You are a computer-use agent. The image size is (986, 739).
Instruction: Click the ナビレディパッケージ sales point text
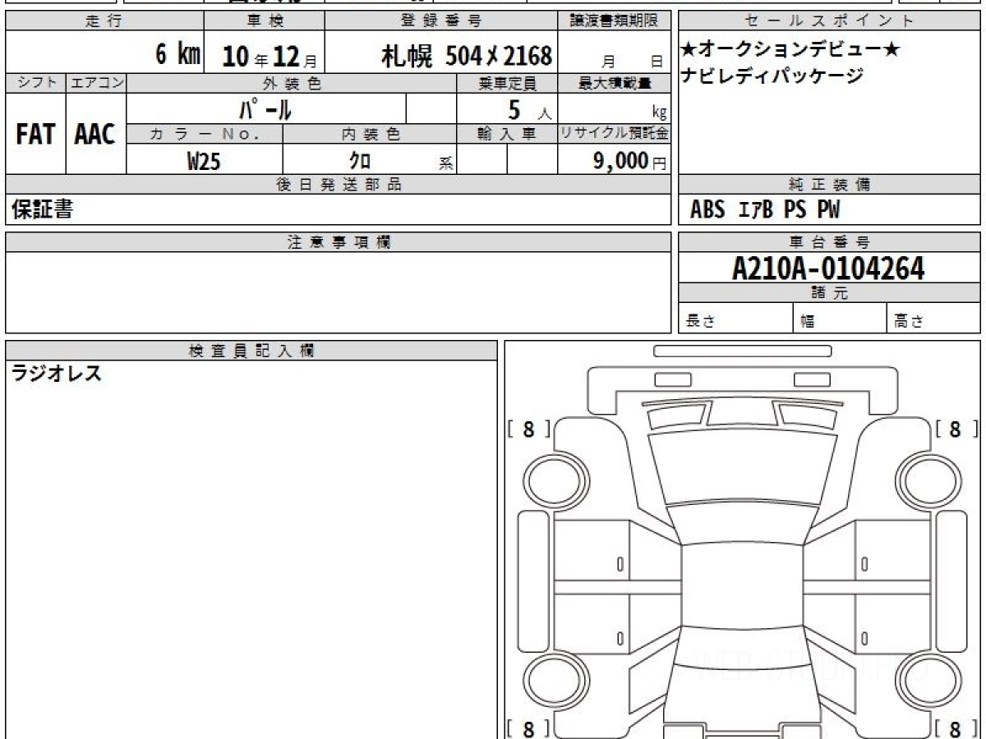tap(772, 76)
